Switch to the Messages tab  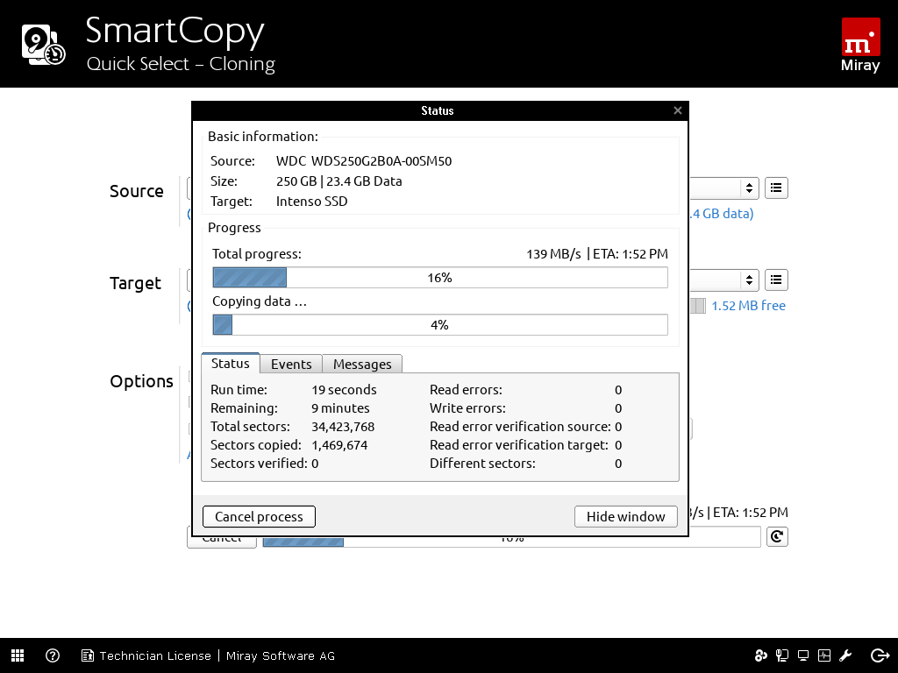(x=362, y=364)
